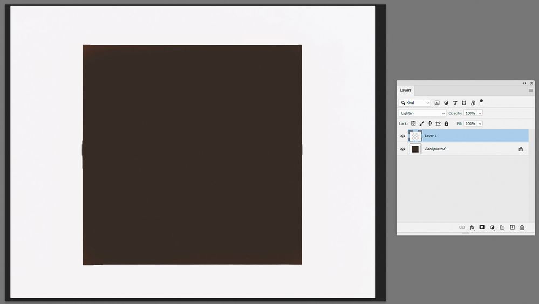The image size is (539, 304).
Task: Create a new layer group
Action: coord(502,227)
